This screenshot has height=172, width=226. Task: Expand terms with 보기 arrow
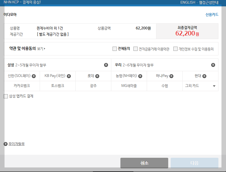[41, 49]
